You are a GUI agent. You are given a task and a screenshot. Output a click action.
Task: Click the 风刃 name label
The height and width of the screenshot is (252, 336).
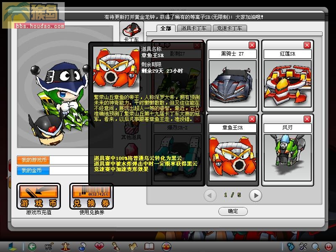pos(288,128)
